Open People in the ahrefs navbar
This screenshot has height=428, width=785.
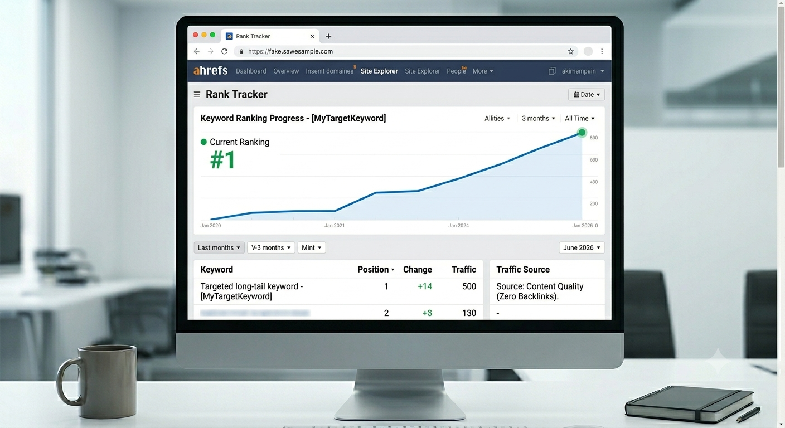(x=456, y=71)
